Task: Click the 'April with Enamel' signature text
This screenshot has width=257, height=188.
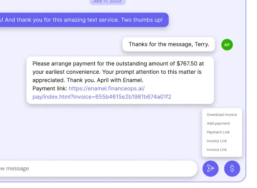Action: [120, 80]
